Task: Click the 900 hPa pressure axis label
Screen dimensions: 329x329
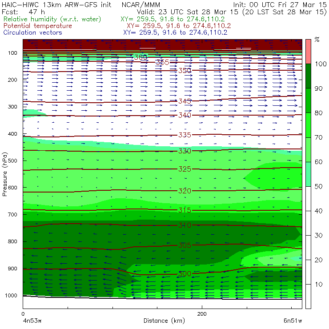Action: point(12,269)
